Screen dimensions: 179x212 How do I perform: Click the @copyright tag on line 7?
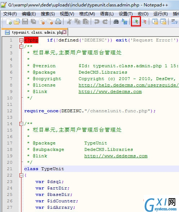tap(47, 79)
